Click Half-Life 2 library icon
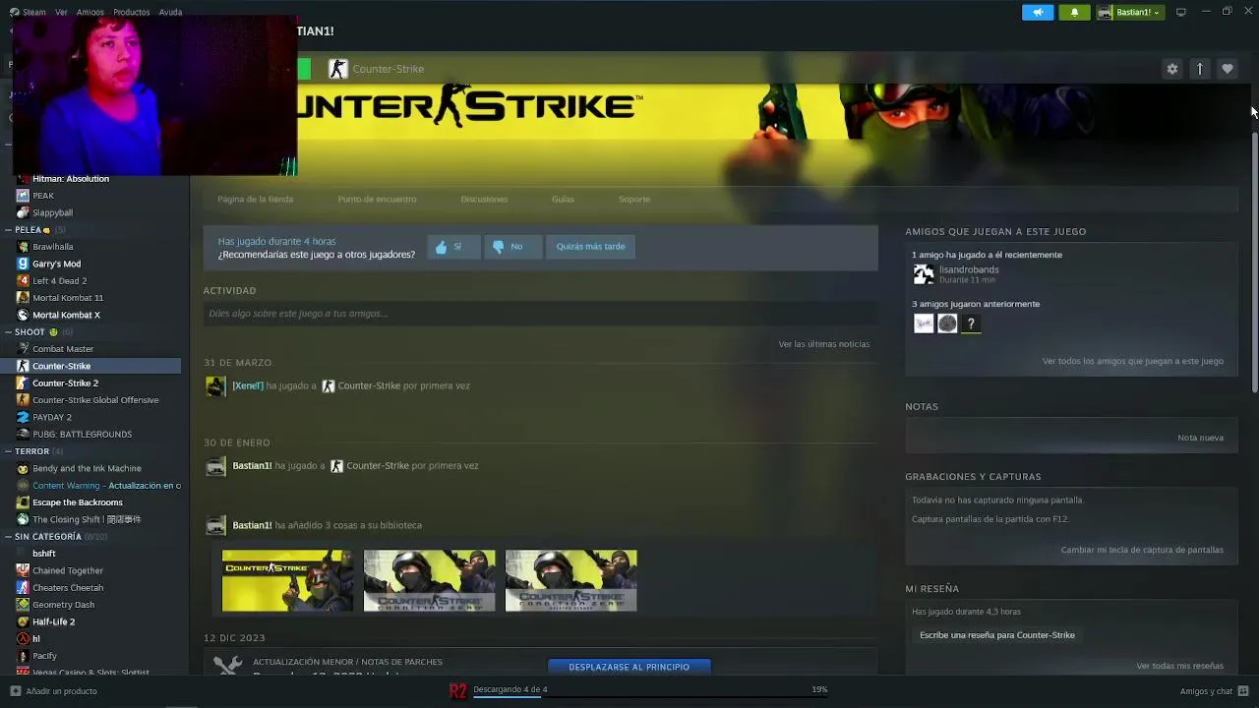This screenshot has width=1259, height=708. tap(23, 621)
